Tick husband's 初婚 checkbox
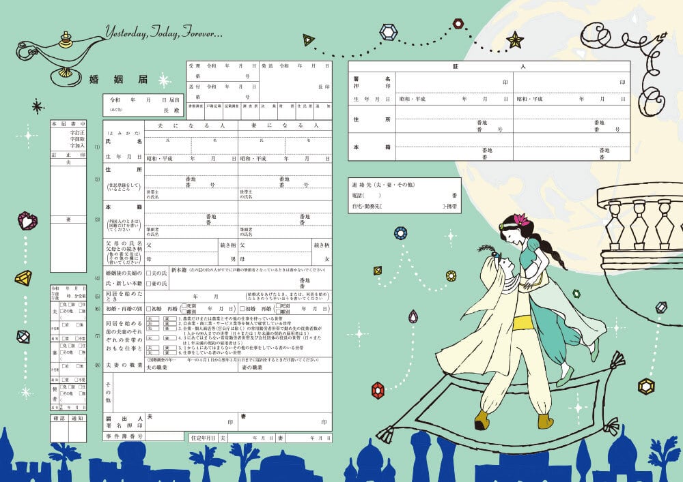The height and width of the screenshot is (482, 683). [x=148, y=309]
